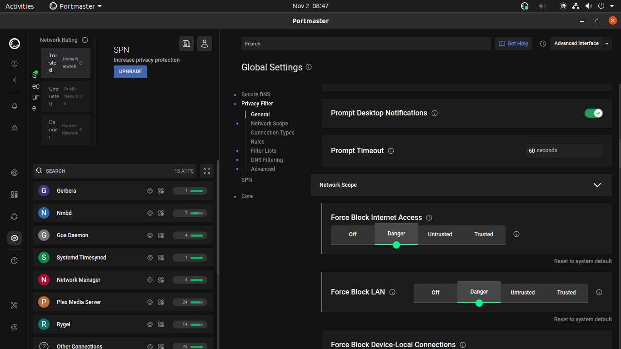621x349 pixels.
Task: Open the apps overview icon in sidebar
Action: tap(14, 194)
